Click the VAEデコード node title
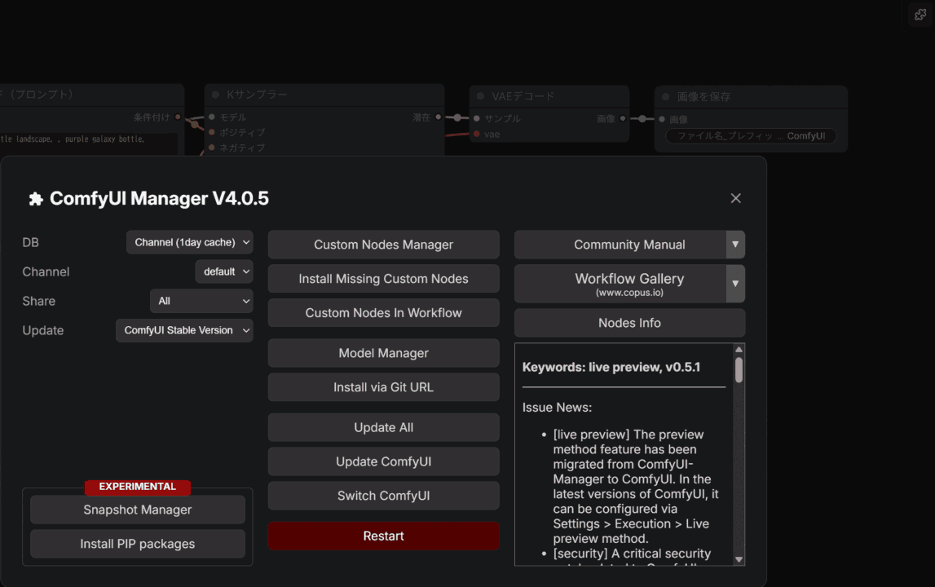 pos(523,96)
